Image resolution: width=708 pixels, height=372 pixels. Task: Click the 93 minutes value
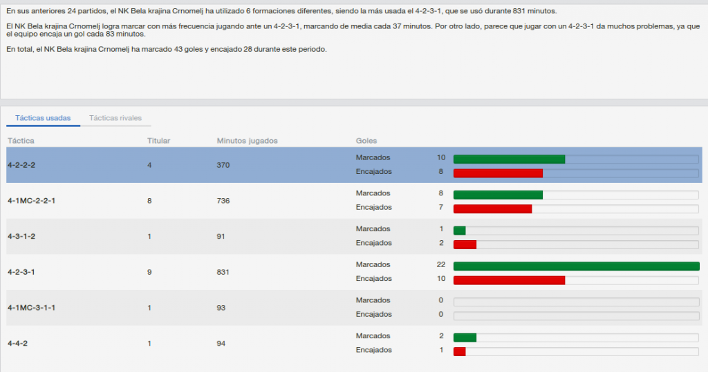(221, 308)
